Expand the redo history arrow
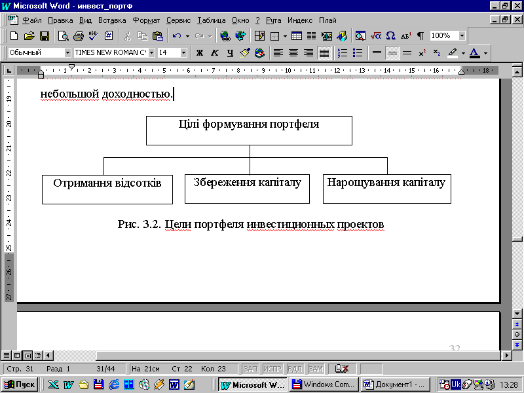The height and width of the screenshot is (393, 524). click(x=210, y=36)
